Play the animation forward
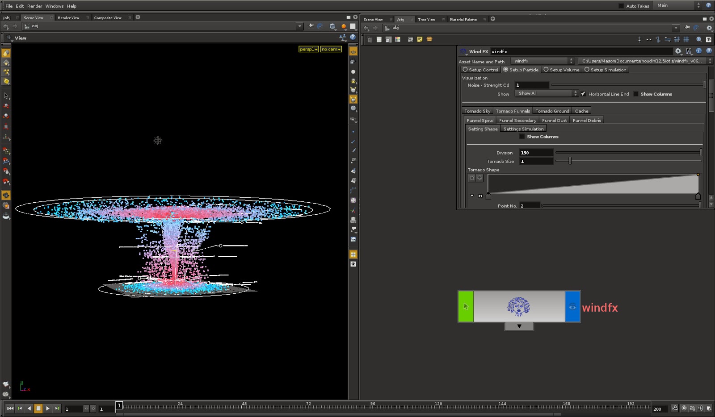Screen dimensions: 715x417 pyautogui.click(x=48, y=409)
